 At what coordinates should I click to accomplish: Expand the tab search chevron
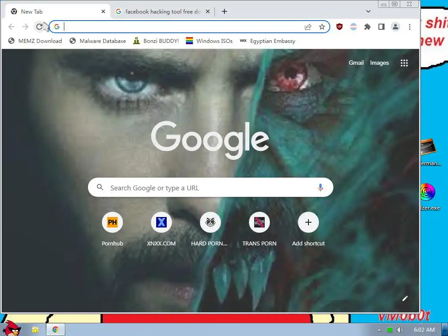point(368,11)
